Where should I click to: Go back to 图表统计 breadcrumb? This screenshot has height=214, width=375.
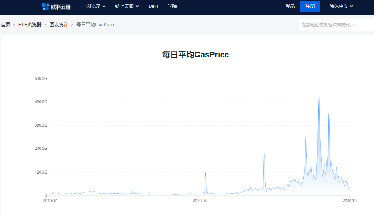pos(59,25)
